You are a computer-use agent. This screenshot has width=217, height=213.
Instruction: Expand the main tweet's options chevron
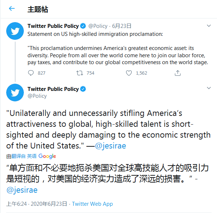(x=209, y=89)
